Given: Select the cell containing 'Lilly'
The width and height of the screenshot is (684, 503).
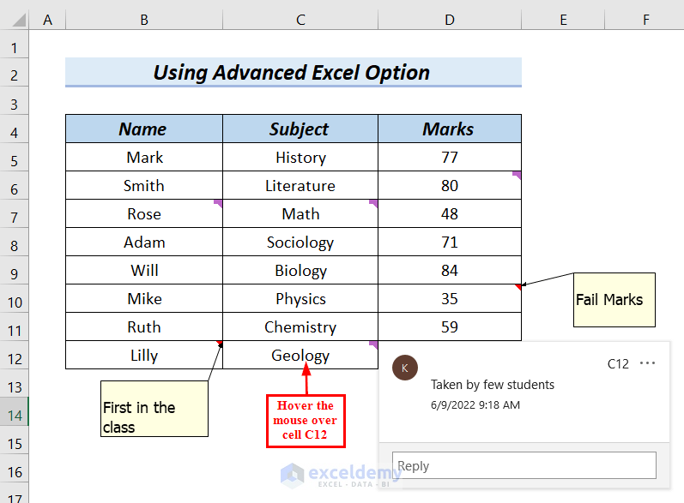Looking at the screenshot, I should point(144,356).
